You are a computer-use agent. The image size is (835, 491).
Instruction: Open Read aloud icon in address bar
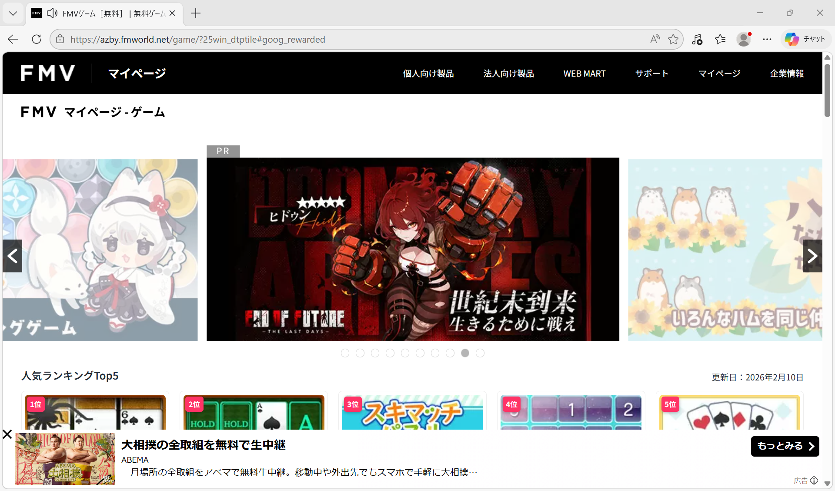click(x=655, y=39)
